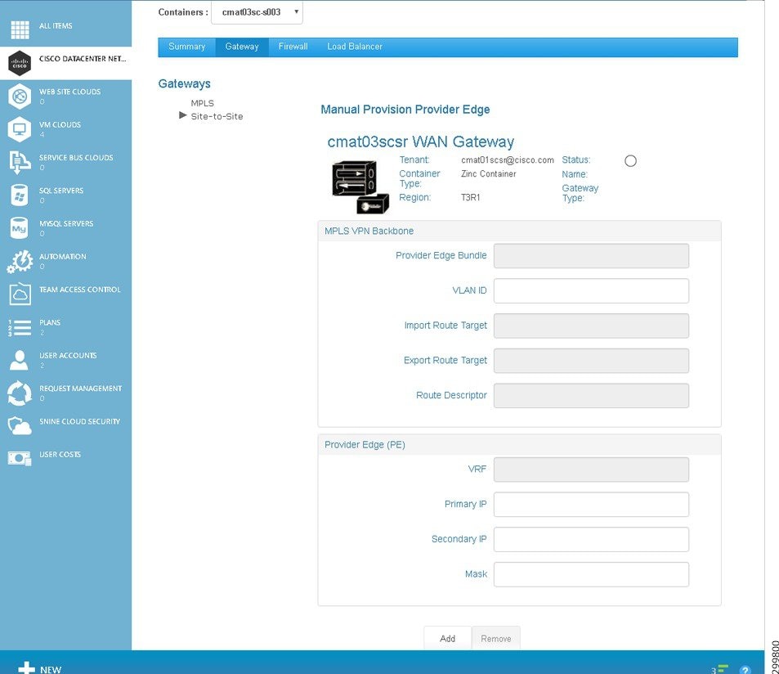
Task: Click the help question mark icon
Action: 744,667
